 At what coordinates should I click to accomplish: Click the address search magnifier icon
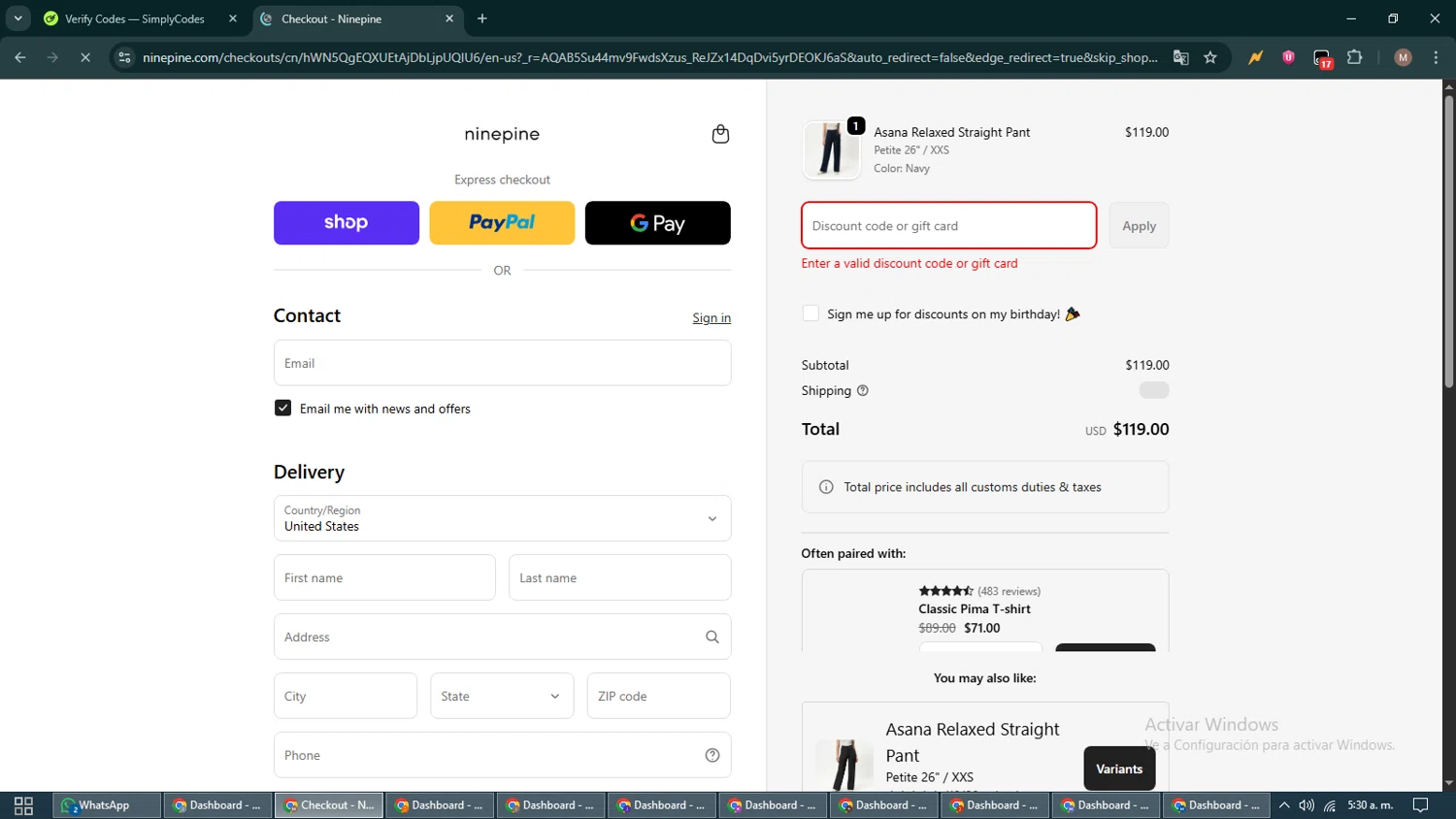coord(712,638)
